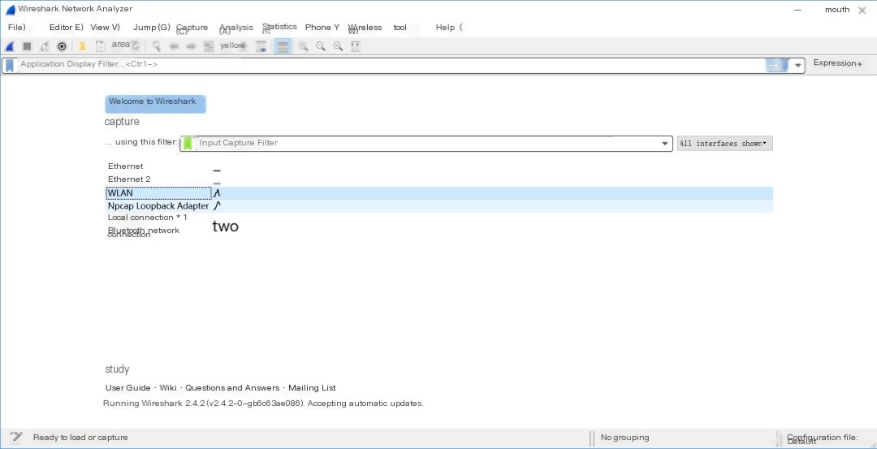Screen dimensions: 877x449
Task: Click the find packet magnifier icon
Action: [157, 46]
